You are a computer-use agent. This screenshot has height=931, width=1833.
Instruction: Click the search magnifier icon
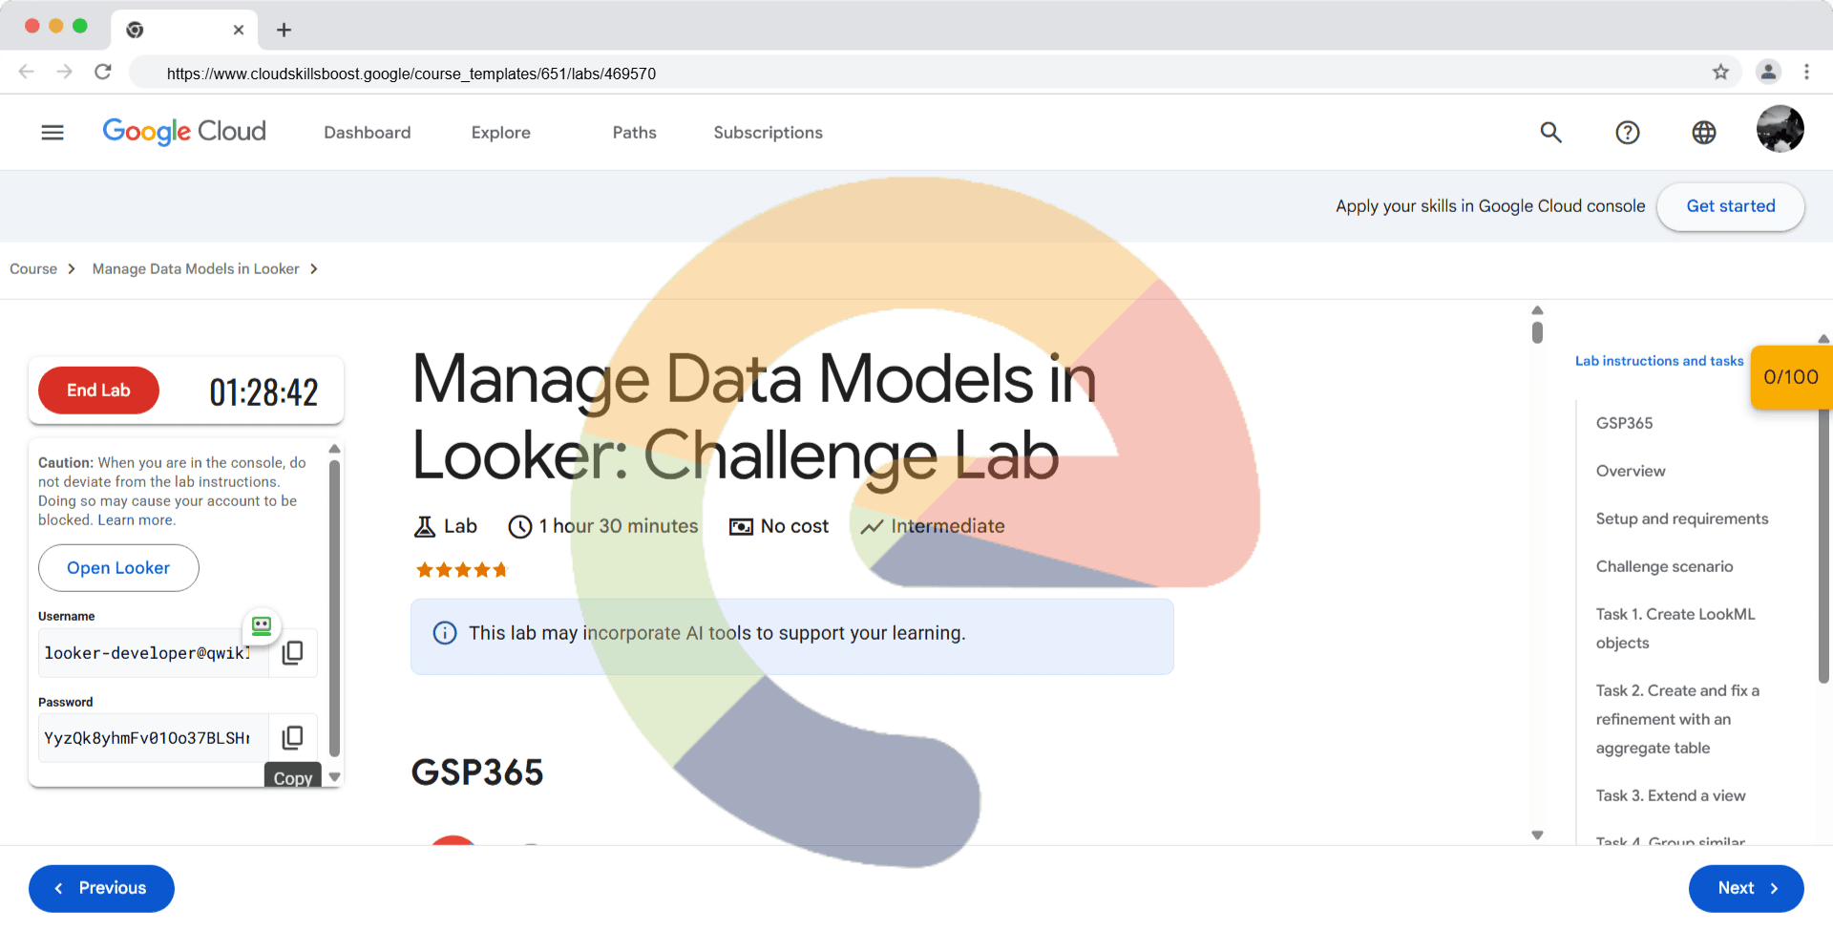tap(1550, 133)
